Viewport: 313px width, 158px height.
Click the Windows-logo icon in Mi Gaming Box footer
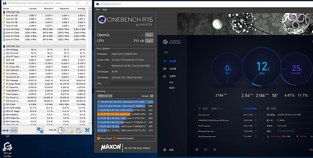click(215, 149)
